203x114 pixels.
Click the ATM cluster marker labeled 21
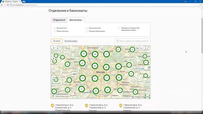[67, 64]
